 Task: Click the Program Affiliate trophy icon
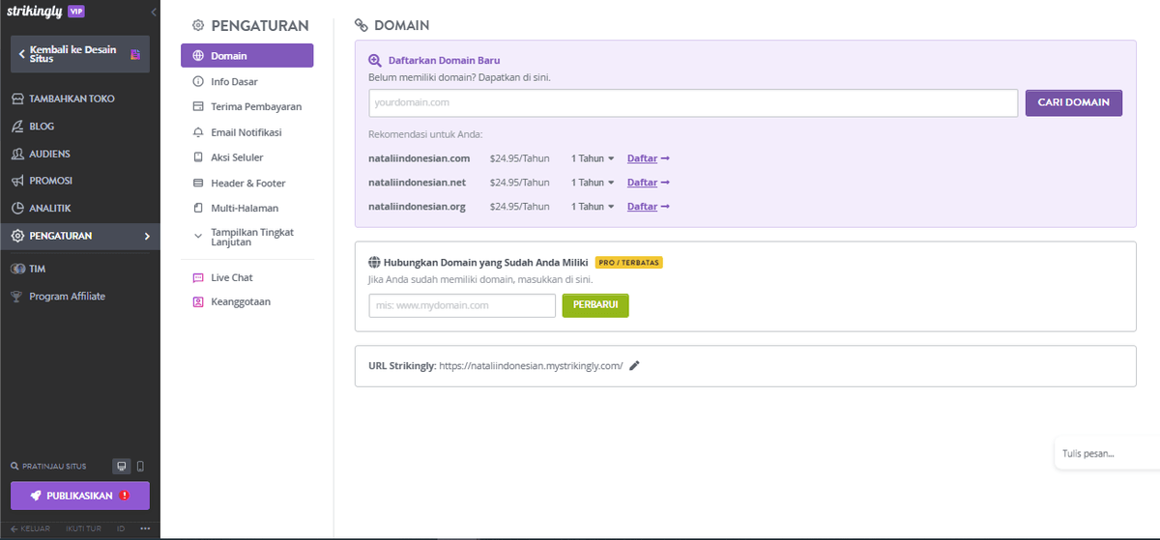[x=17, y=297]
